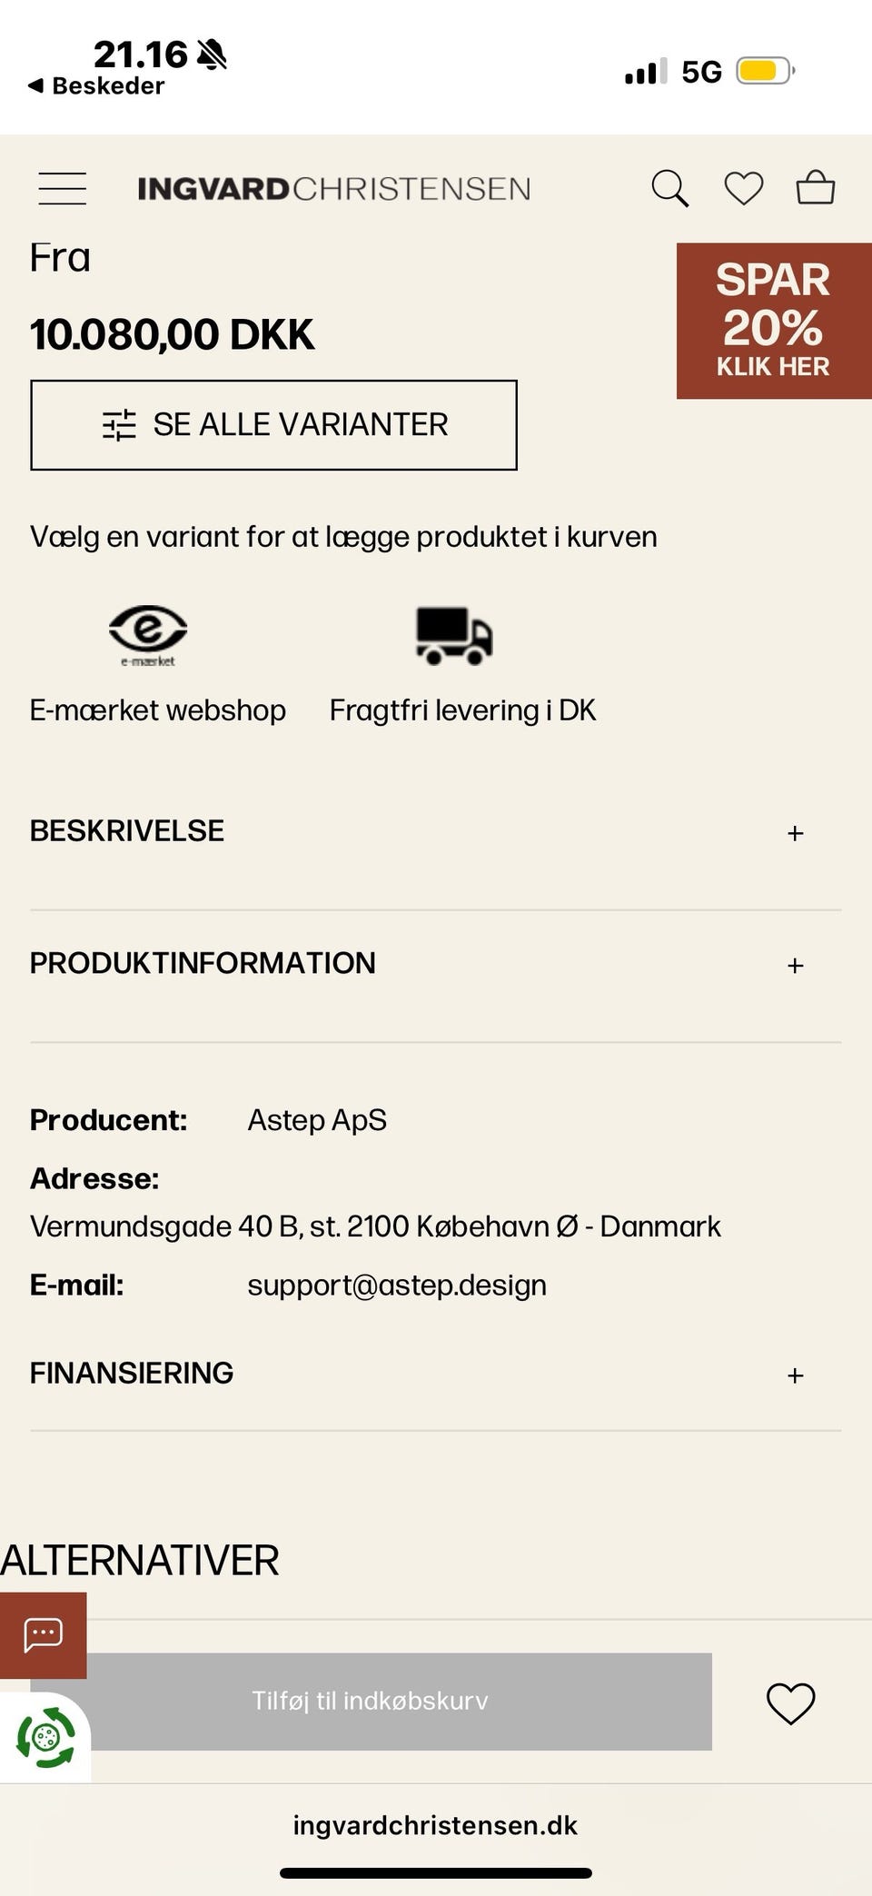This screenshot has width=872, height=1896.
Task: Expand the BESKRIVELSE section
Action: click(x=795, y=833)
